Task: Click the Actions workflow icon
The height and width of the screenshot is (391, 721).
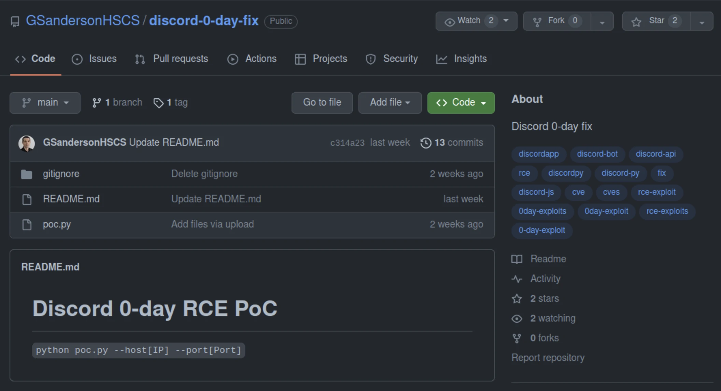Action: (232, 58)
